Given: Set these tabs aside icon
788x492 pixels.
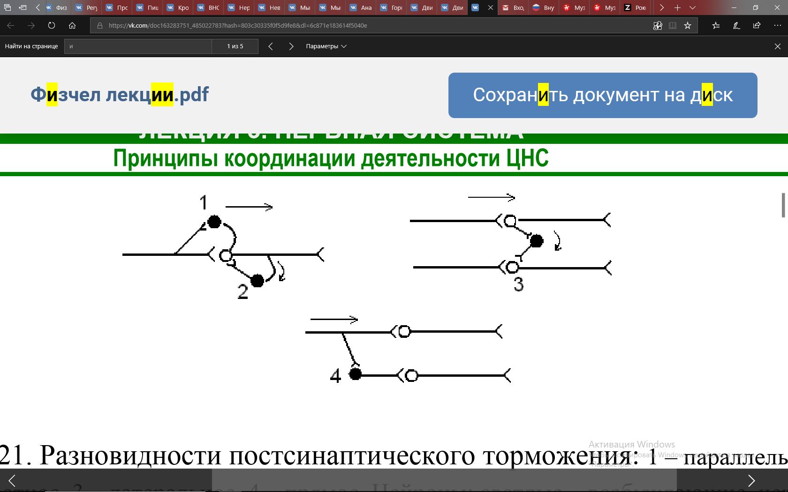Looking at the screenshot, I should (23, 7).
